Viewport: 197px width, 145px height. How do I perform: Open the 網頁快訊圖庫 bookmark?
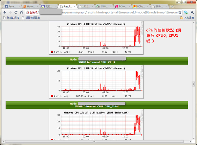point(31,18)
